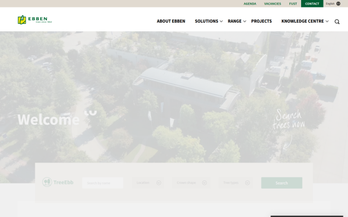Open the VACANCIES link

(273, 4)
